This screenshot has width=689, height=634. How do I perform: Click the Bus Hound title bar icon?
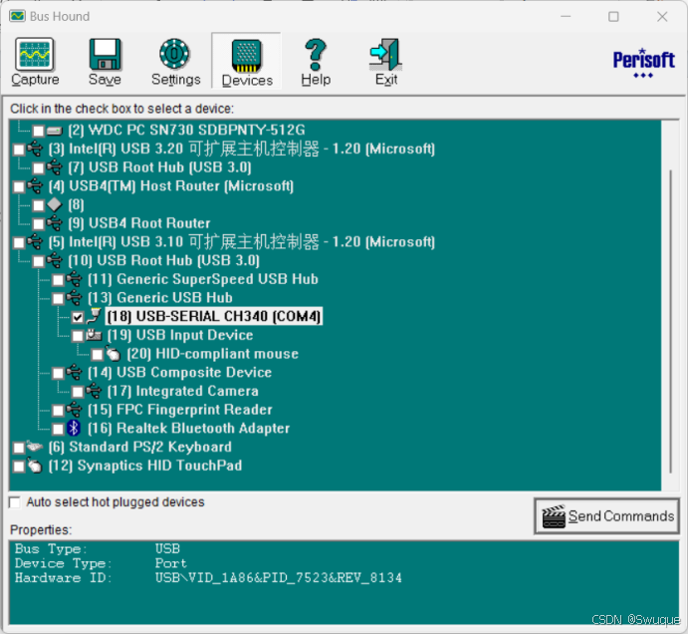point(18,16)
